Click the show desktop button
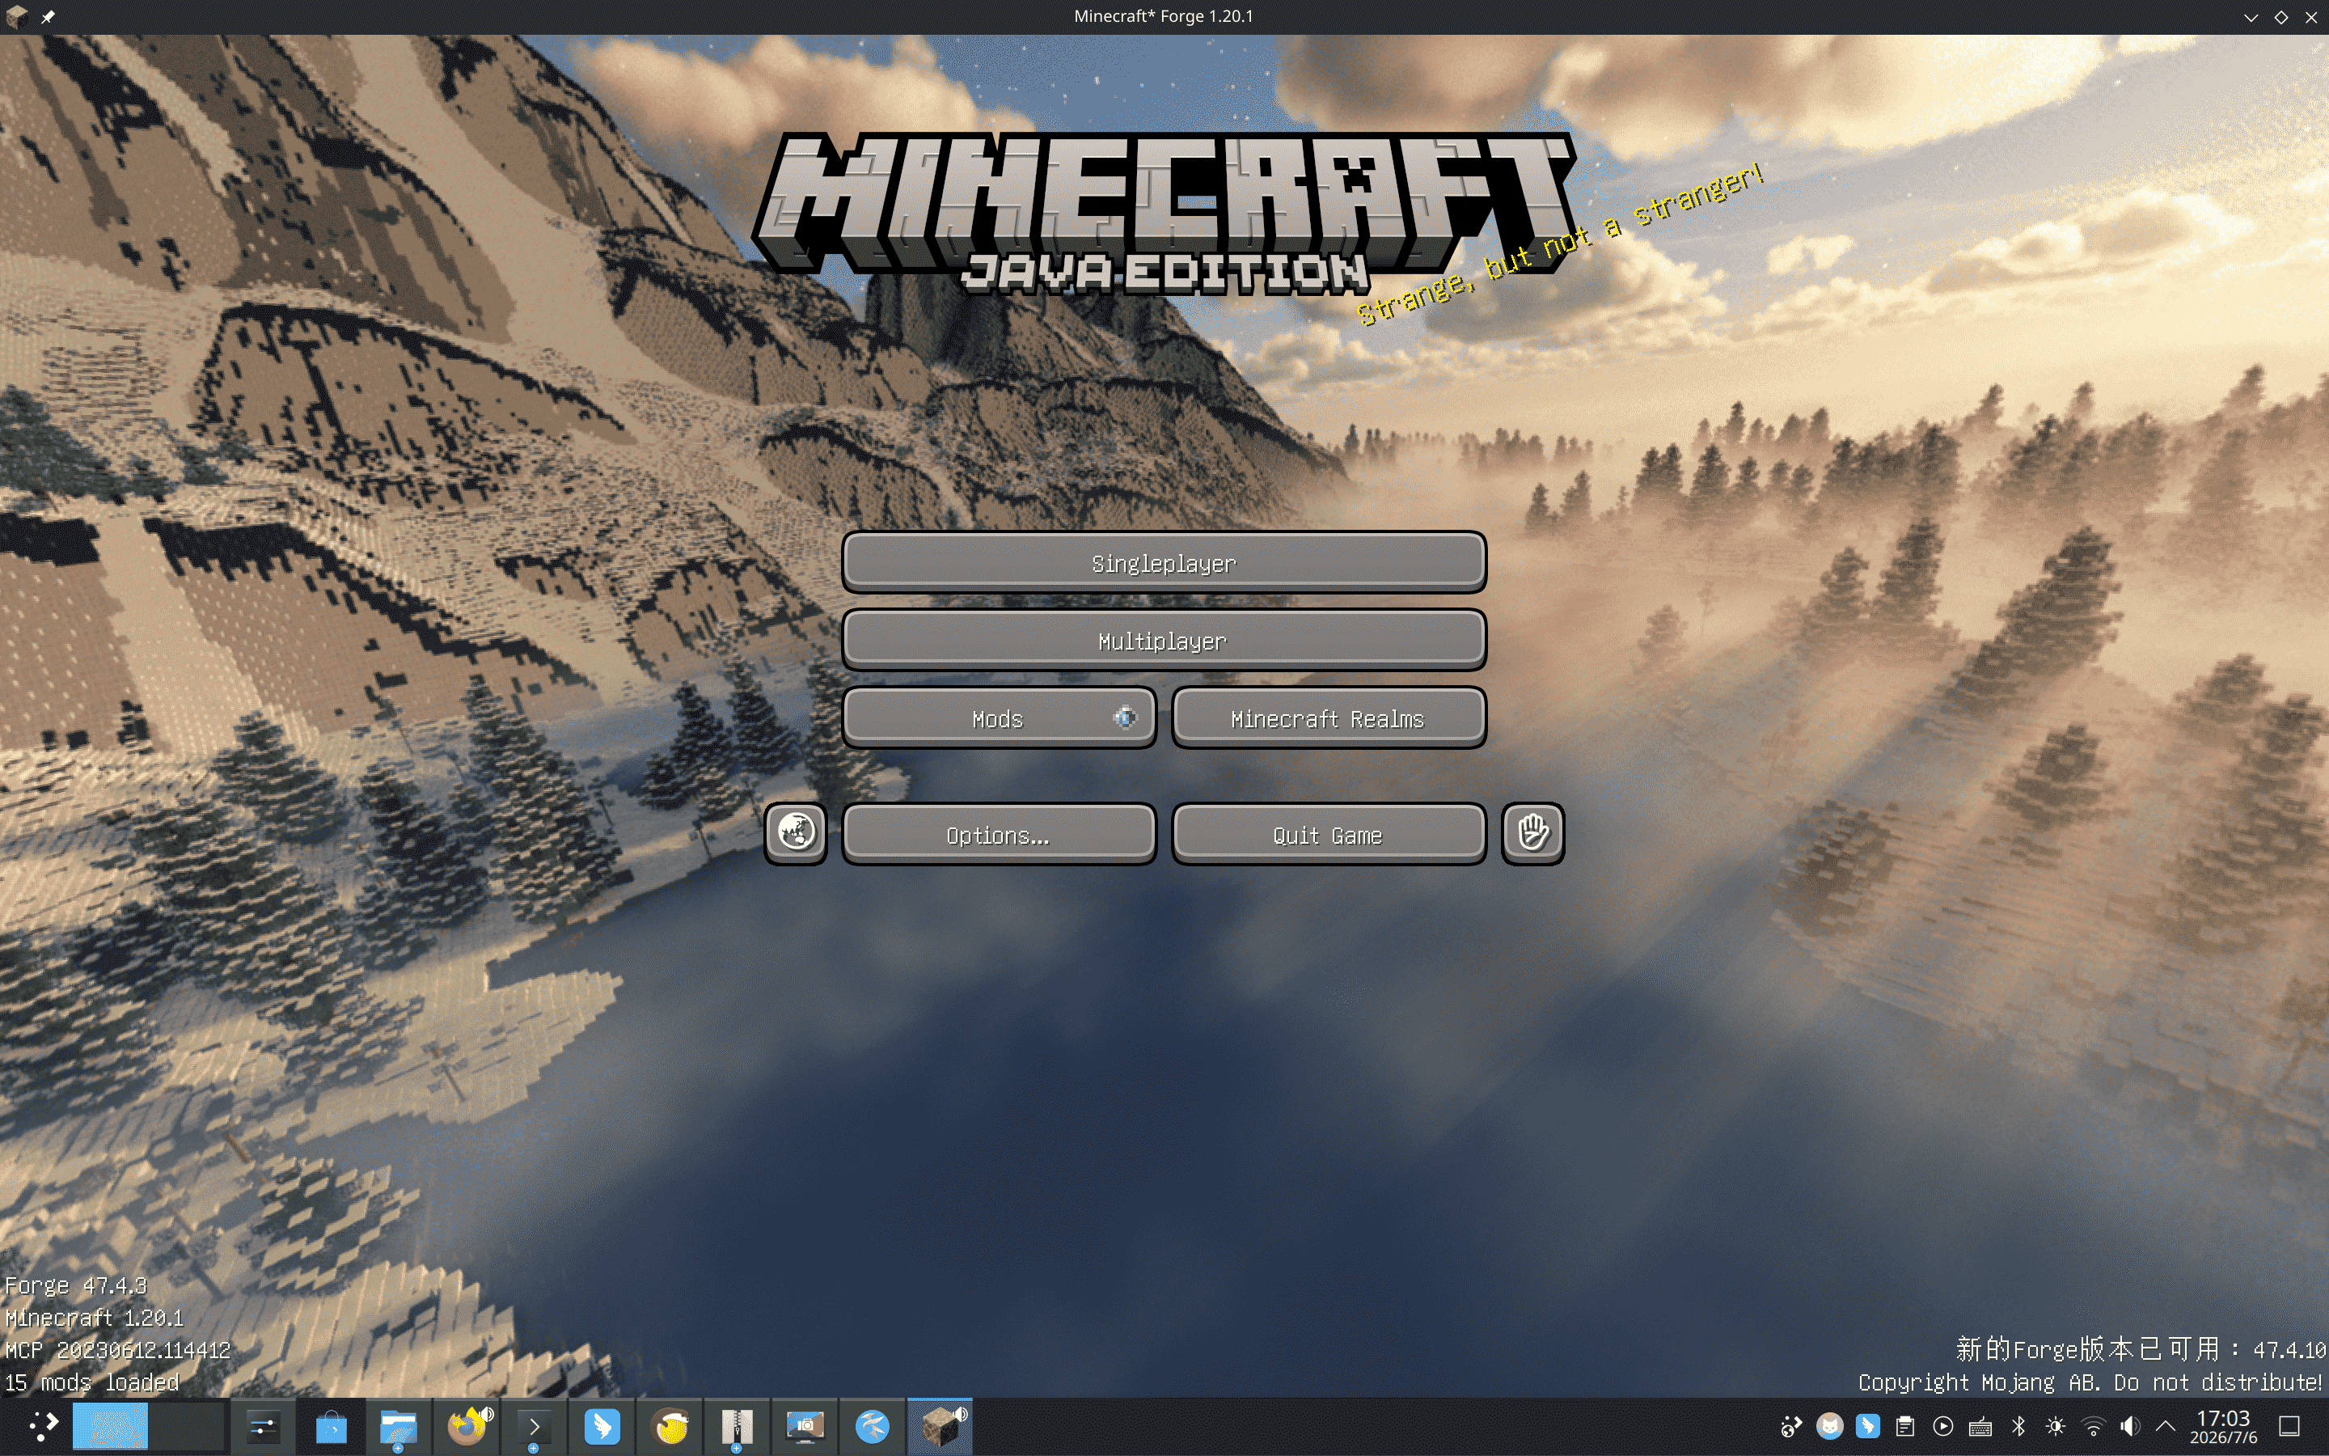Viewport: 2329px width, 1456px height. tap(2290, 1426)
